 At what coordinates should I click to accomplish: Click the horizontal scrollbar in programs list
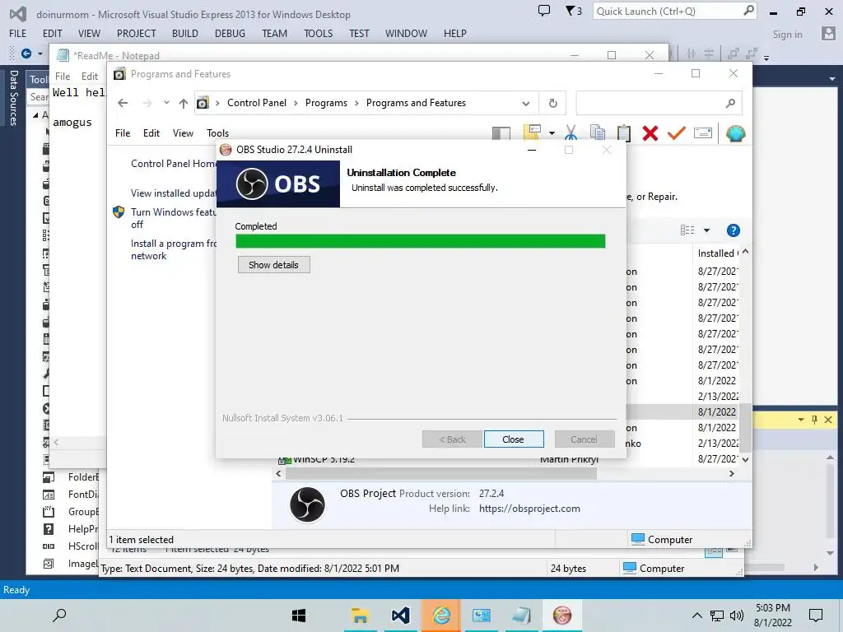[x=441, y=473]
